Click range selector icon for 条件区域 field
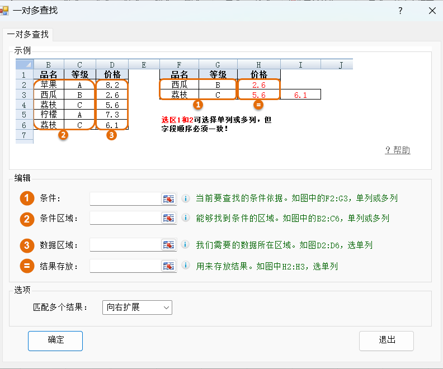Image resolution: width=443 pixels, height=369 pixels. (x=169, y=218)
